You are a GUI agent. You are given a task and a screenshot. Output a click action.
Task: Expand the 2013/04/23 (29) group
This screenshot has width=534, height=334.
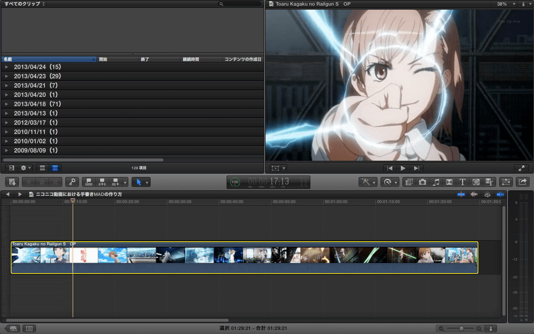[6, 76]
